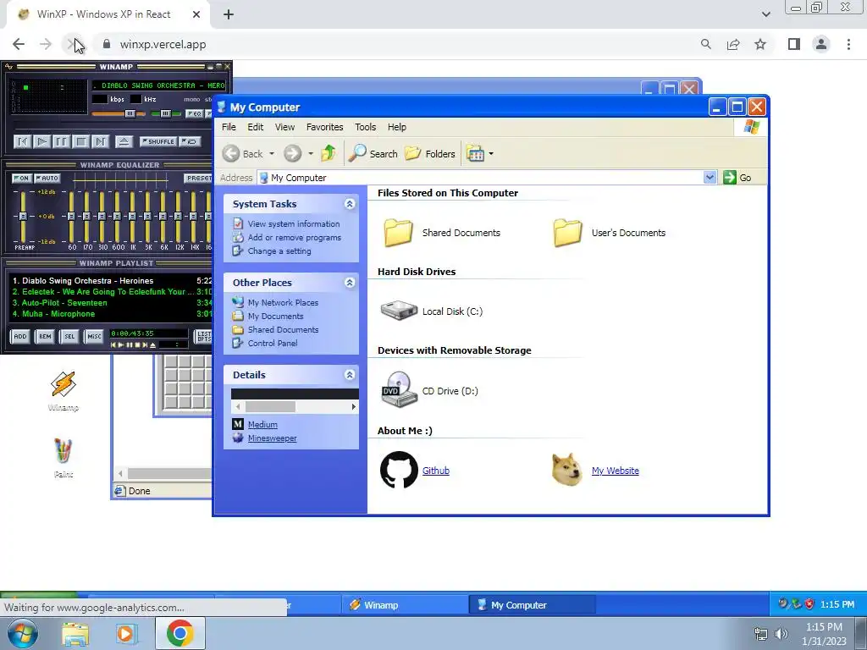Click the Winamp eject button
This screenshot has height=650, width=867.
[124, 142]
